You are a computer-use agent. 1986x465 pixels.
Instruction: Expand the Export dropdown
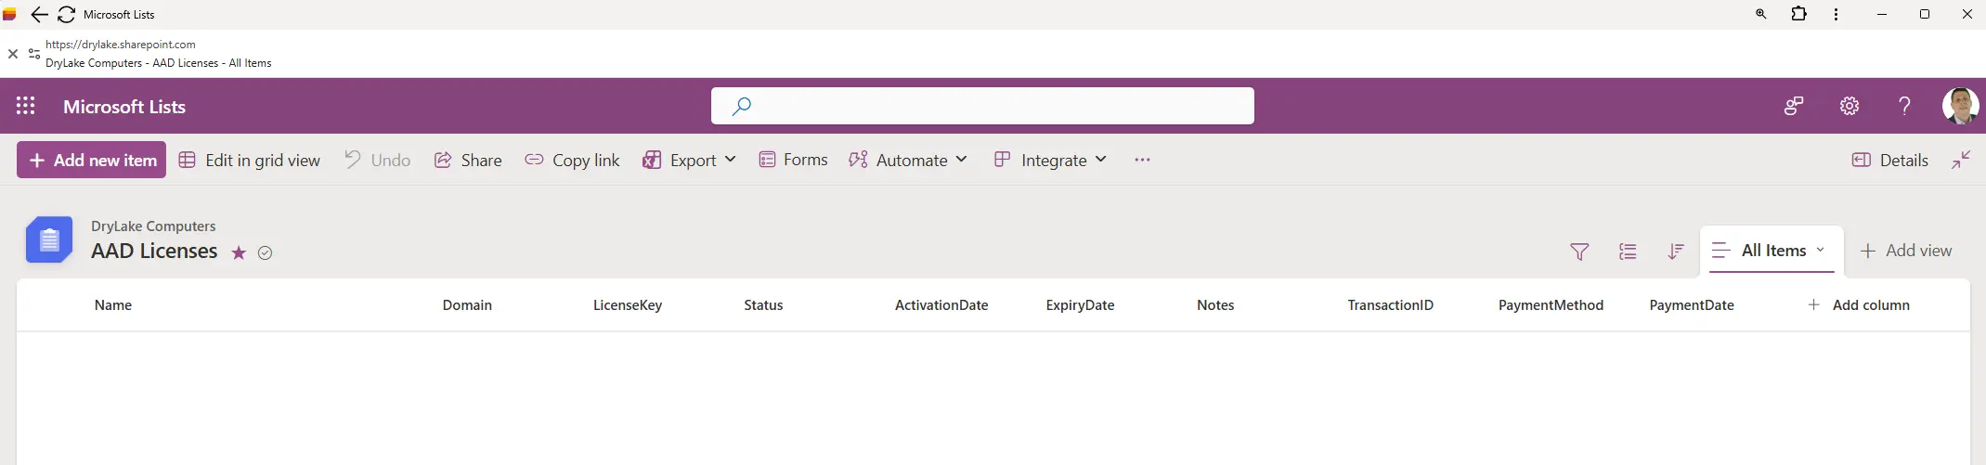689,160
